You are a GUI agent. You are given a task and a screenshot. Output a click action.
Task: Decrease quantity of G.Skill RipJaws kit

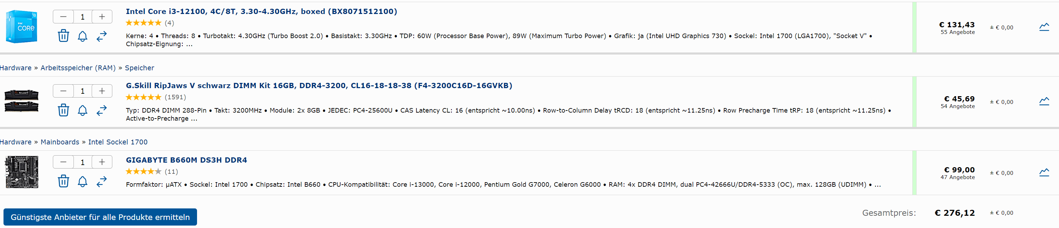tap(63, 91)
